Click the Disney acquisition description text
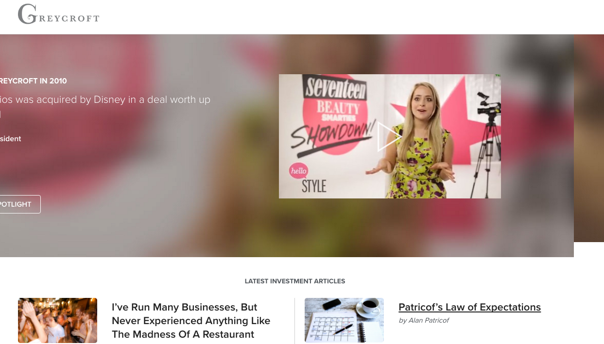604x344 pixels. (x=105, y=106)
